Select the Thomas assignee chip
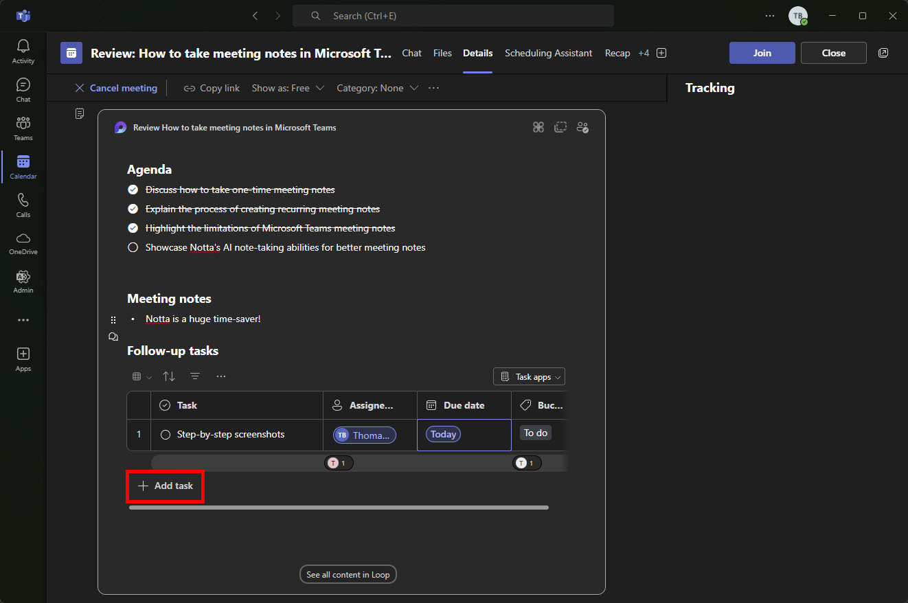The image size is (908, 603). click(x=365, y=435)
